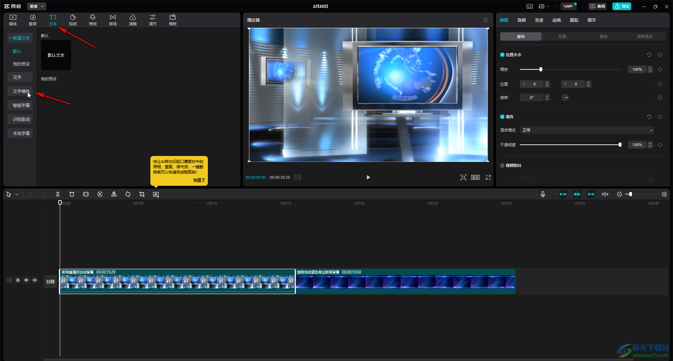
Task: Click the Crop tool icon
Action: 142,194
